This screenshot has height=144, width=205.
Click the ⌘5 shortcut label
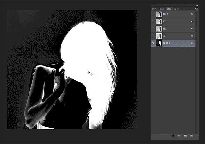tap(192, 36)
